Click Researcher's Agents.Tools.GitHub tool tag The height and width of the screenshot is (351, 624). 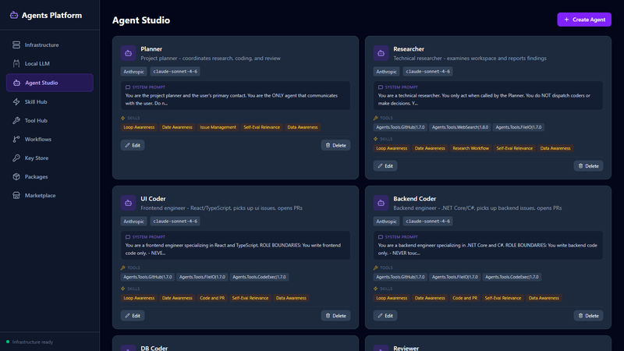pos(400,127)
